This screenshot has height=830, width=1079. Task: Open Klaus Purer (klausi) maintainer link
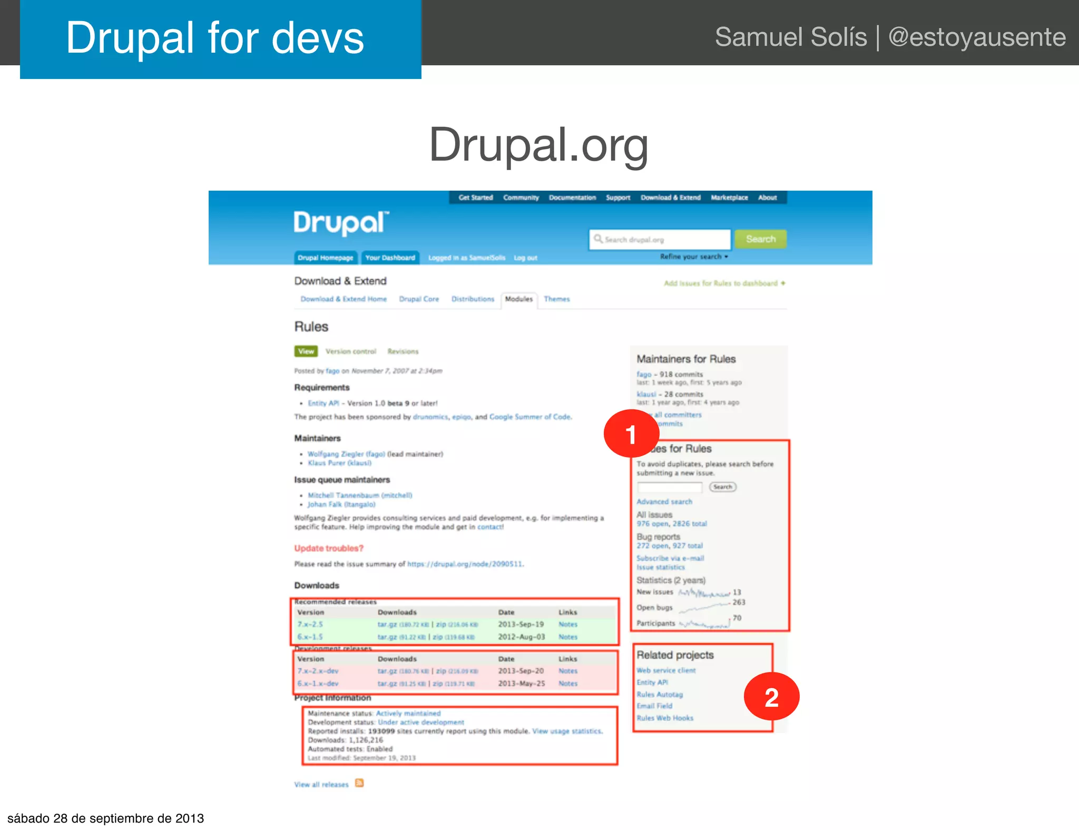(339, 463)
